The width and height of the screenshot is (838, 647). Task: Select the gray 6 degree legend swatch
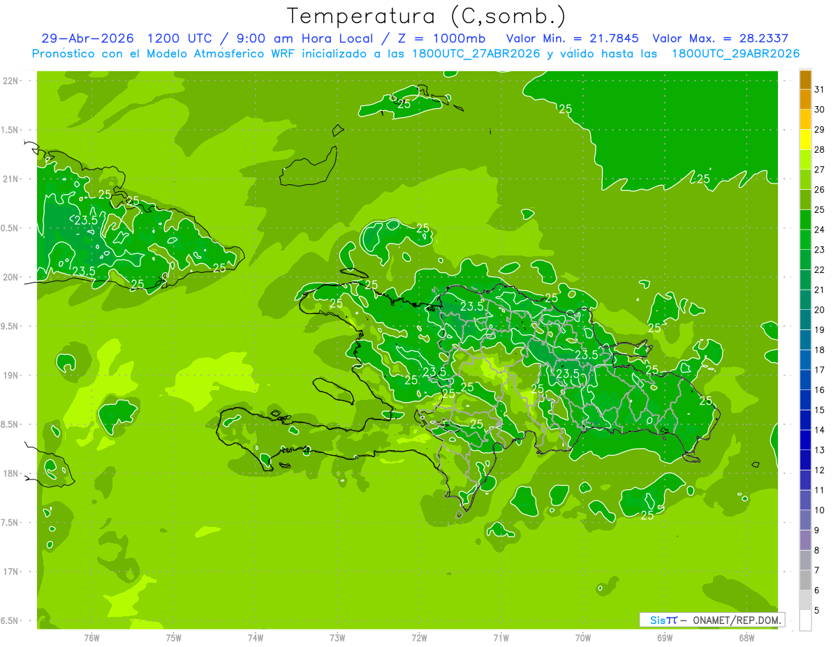(x=805, y=581)
